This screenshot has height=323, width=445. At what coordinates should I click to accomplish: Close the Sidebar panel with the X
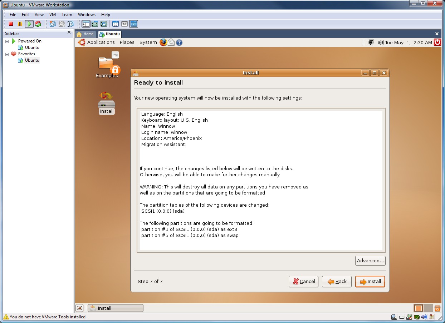[x=69, y=32]
